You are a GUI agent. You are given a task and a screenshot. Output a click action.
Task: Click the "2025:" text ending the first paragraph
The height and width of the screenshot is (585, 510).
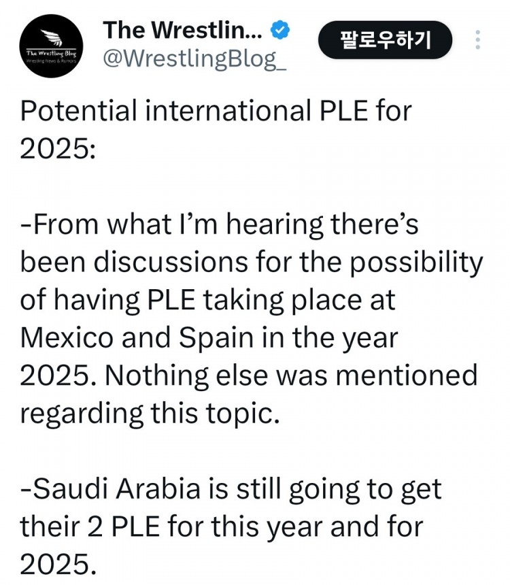pyautogui.click(x=58, y=149)
